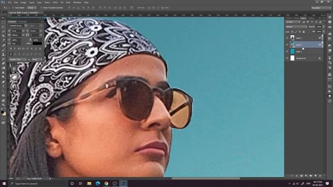Open File Explorer from the taskbar
333x187 pixels.
(x=89, y=183)
